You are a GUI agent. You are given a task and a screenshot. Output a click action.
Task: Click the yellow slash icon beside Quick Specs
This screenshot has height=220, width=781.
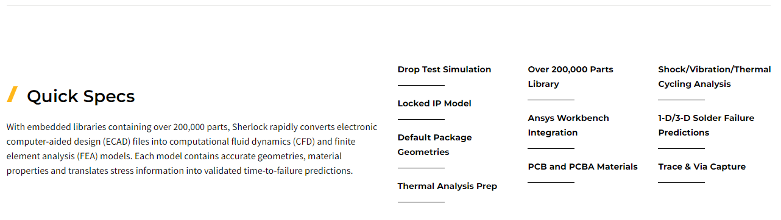12,95
